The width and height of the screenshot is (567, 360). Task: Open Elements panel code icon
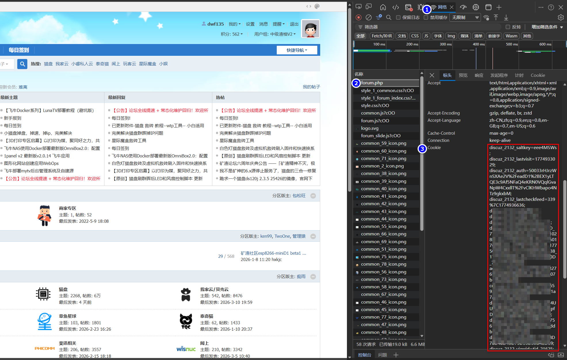[396, 7]
